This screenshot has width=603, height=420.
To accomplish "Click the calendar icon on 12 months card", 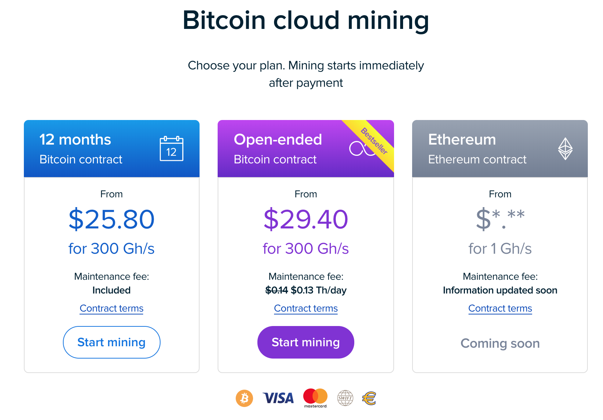I will pyautogui.click(x=171, y=149).
